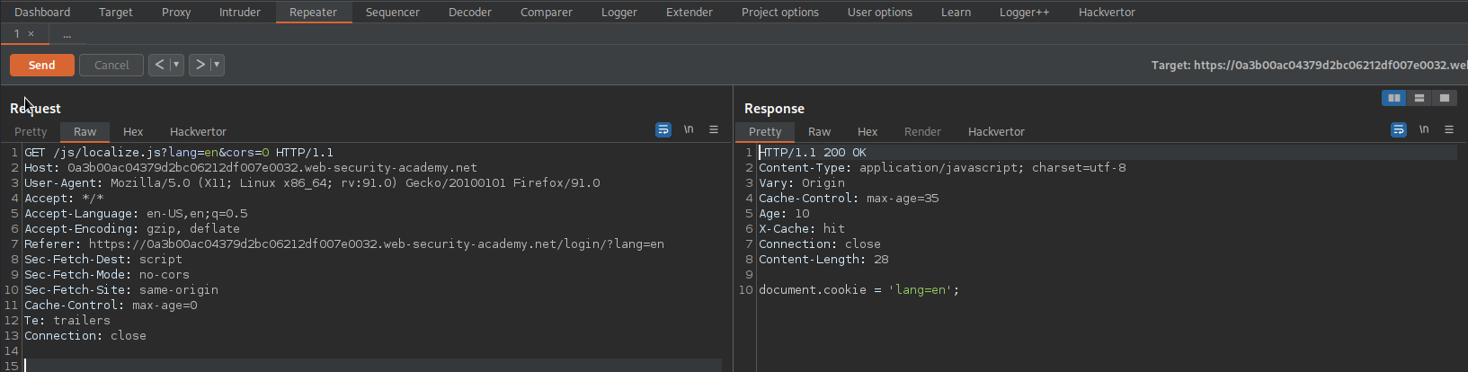Toggle non-printable characters \n in Request panel
The width and height of the screenshot is (1468, 372).
coord(689,130)
